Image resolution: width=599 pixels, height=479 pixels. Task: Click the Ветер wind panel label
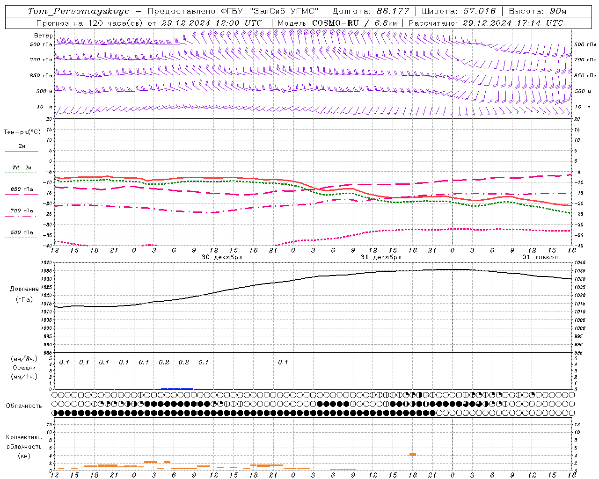coord(44,36)
